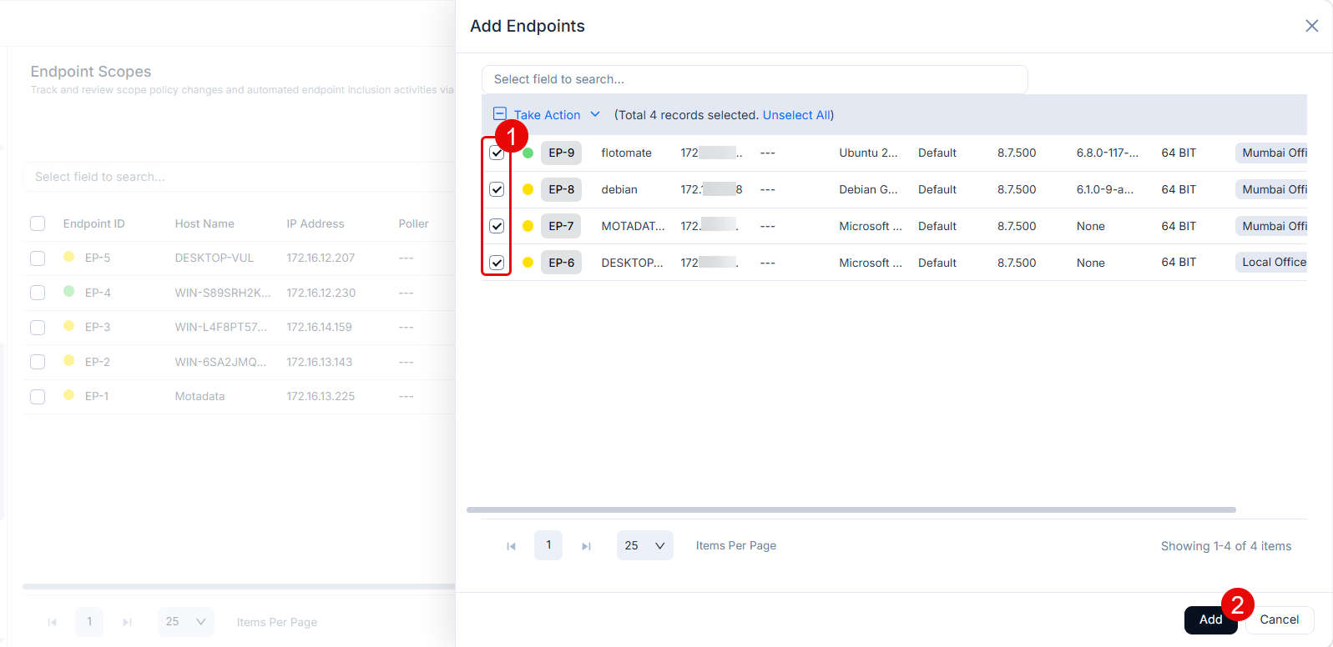Uncheck the EP-7 MOTADAT row checkbox
This screenshot has height=647, width=1333.
pyautogui.click(x=497, y=226)
